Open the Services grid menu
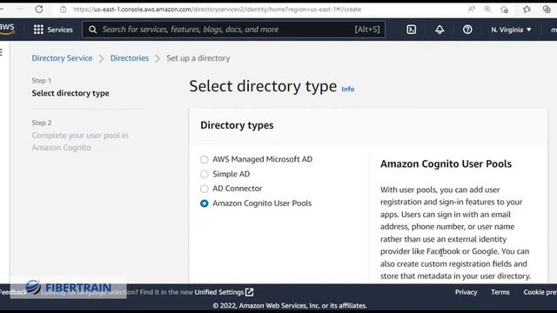This screenshot has width=557, height=313. point(38,30)
